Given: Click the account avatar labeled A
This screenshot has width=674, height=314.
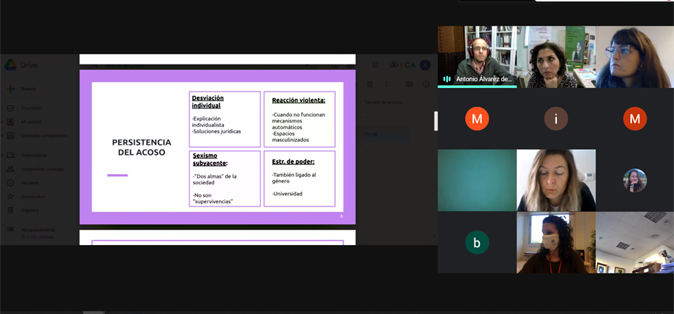Looking at the screenshot, I should (425, 65).
